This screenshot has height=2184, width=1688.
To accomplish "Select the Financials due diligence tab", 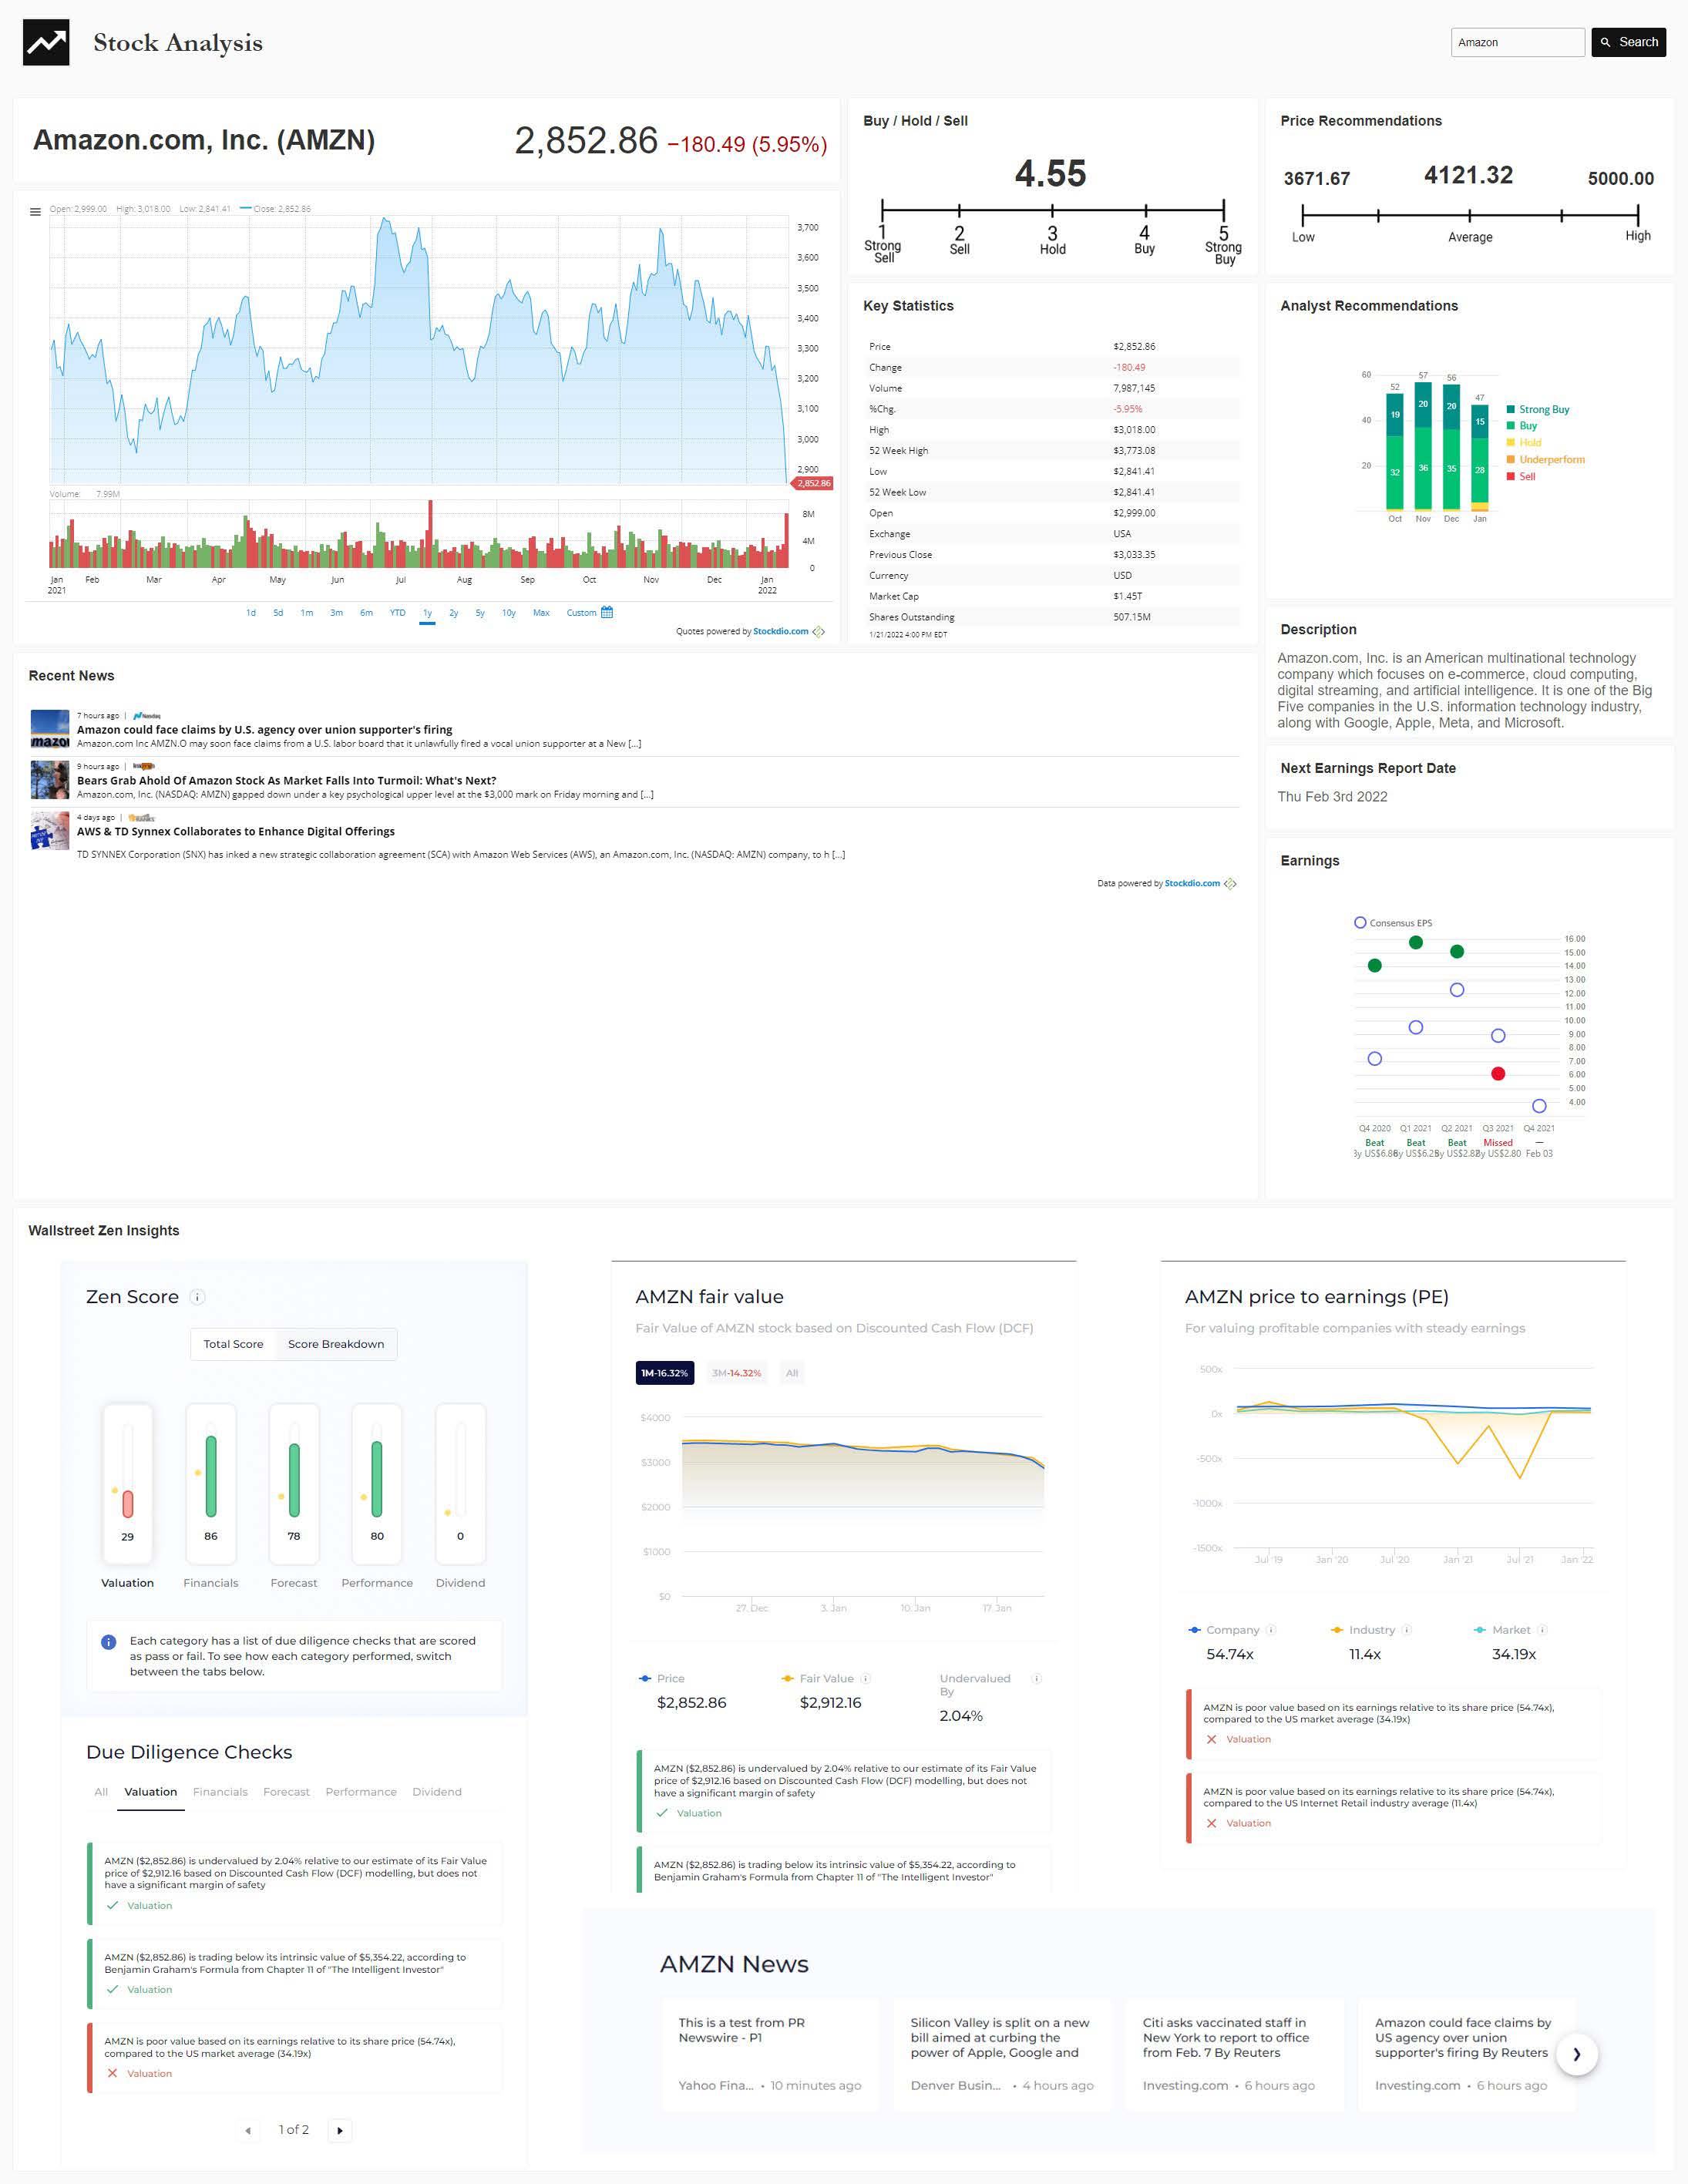I will coord(220,1792).
